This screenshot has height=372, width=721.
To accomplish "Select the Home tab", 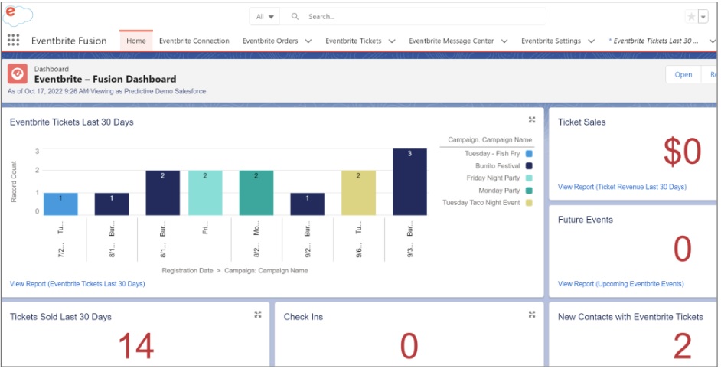I will [x=135, y=41].
